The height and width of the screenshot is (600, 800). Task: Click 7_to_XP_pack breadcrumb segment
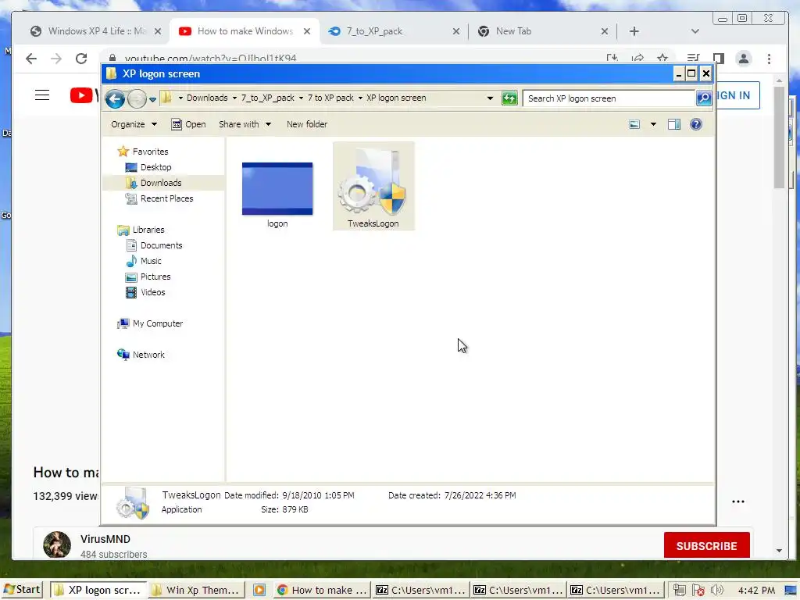point(268,98)
